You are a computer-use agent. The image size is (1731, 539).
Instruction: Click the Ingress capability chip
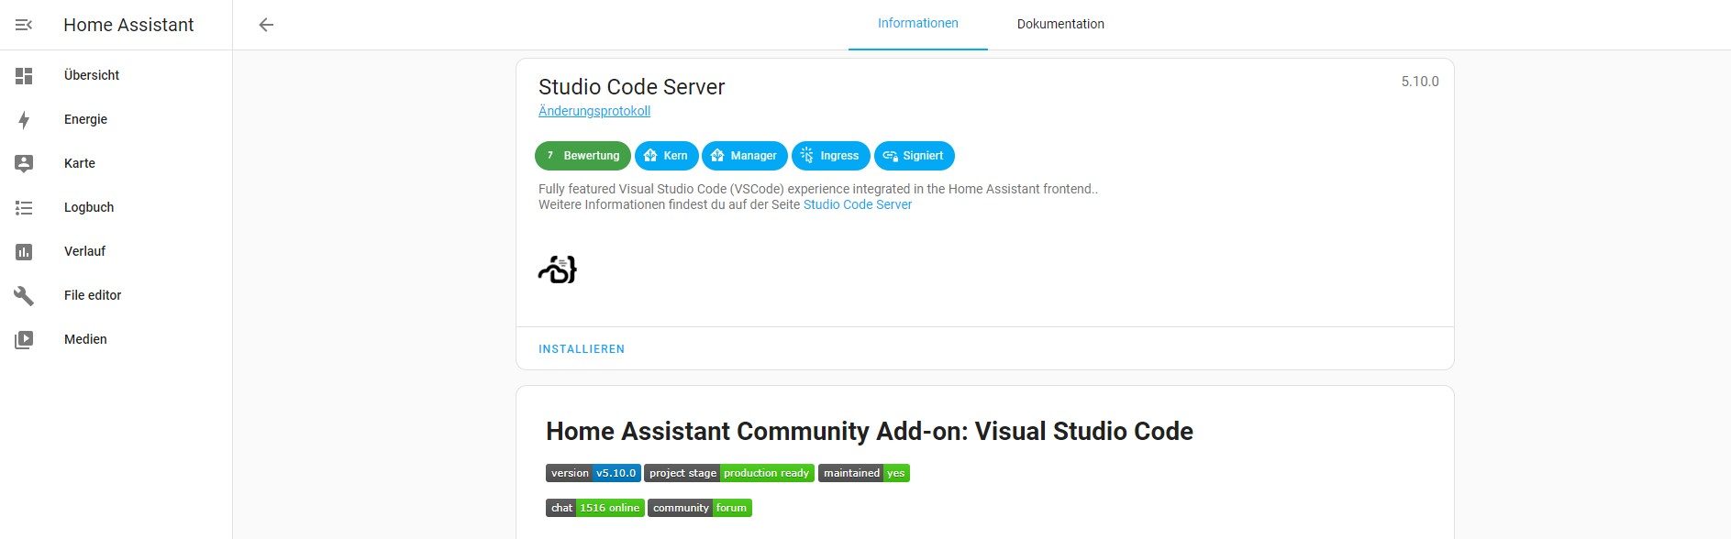(x=831, y=156)
